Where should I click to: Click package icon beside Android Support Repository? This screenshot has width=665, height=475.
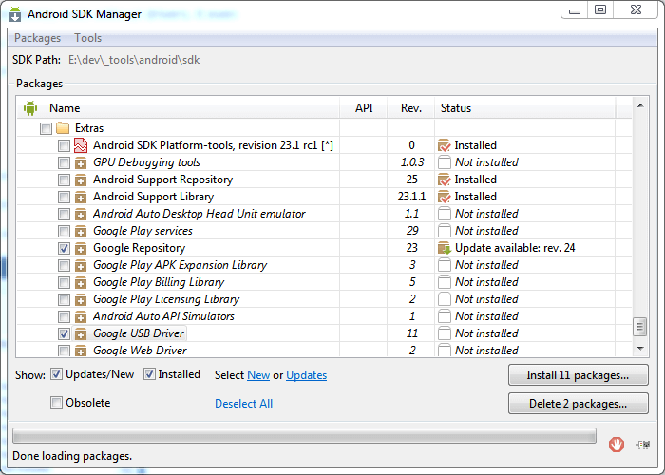coord(81,180)
